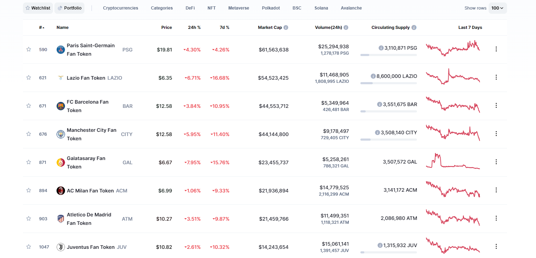This screenshot has height=258, width=536.
Task: Click the AC Milan logo icon
Action: click(x=61, y=191)
